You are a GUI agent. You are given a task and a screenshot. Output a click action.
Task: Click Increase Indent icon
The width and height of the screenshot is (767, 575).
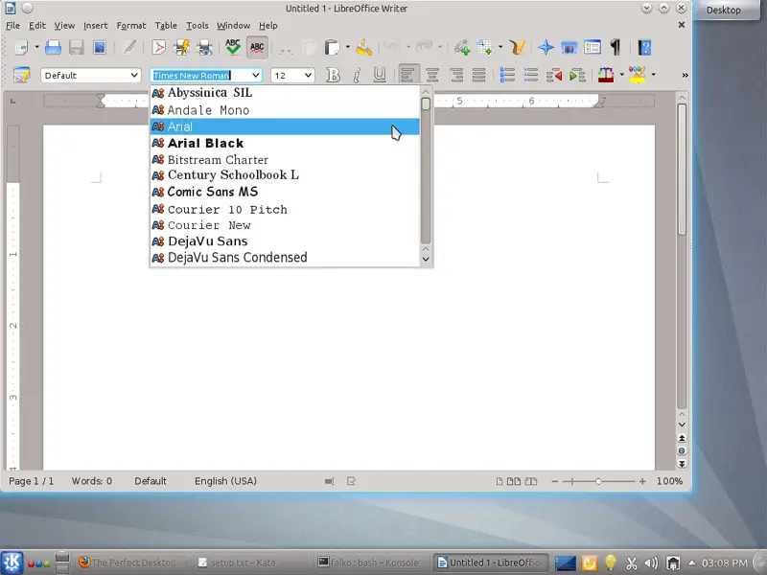(577, 76)
